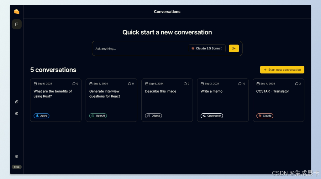Click message count icon on Rust card
321x179 pixels.
(74, 84)
